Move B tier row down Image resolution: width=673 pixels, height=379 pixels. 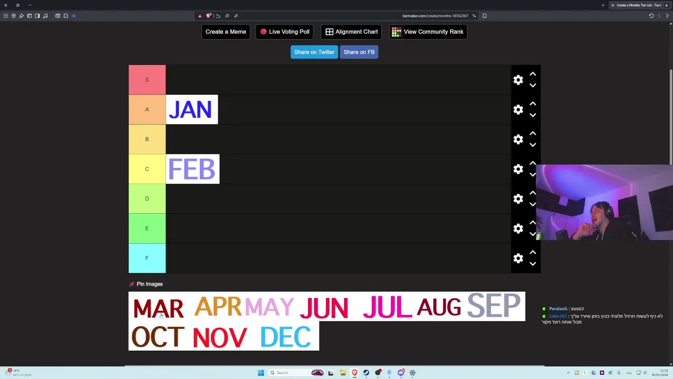point(533,145)
